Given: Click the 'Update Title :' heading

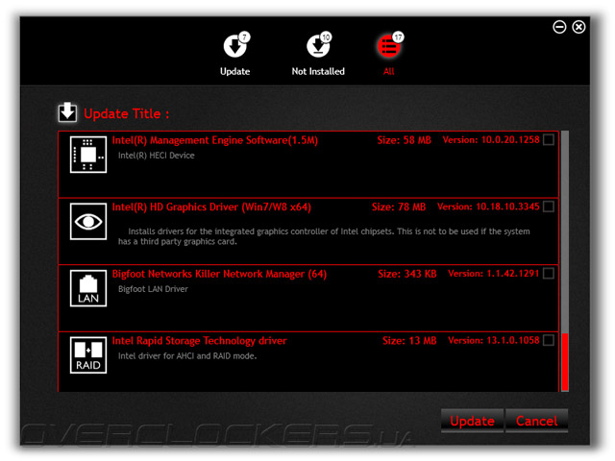Looking at the screenshot, I should [x=127, y=114].
